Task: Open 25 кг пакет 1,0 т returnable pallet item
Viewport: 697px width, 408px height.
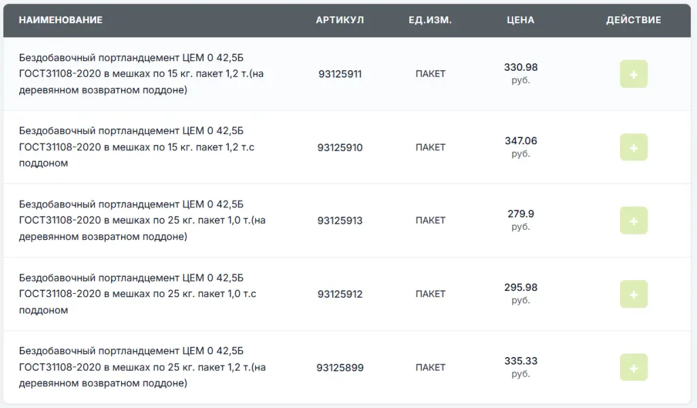Action: pyautogui.click(x=142, y=220)
